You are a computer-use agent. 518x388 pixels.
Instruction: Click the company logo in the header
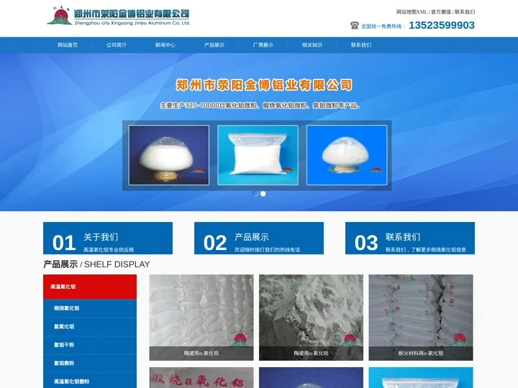[x=118, y=16]
